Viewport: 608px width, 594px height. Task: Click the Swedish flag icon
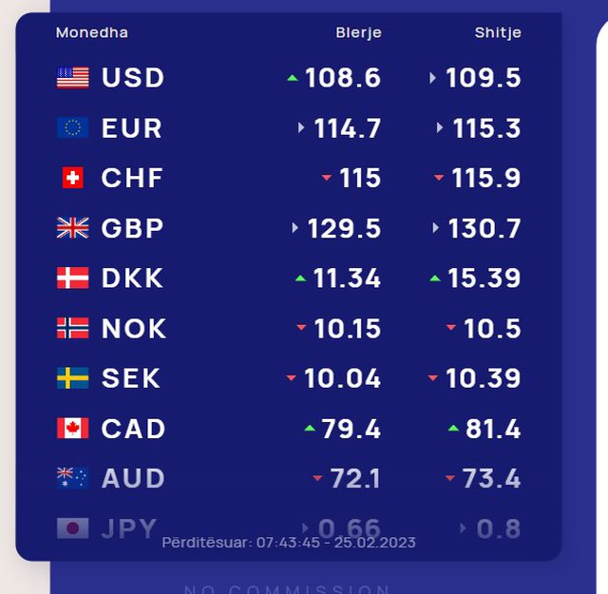pyautogui.click(x=72, y=378)
